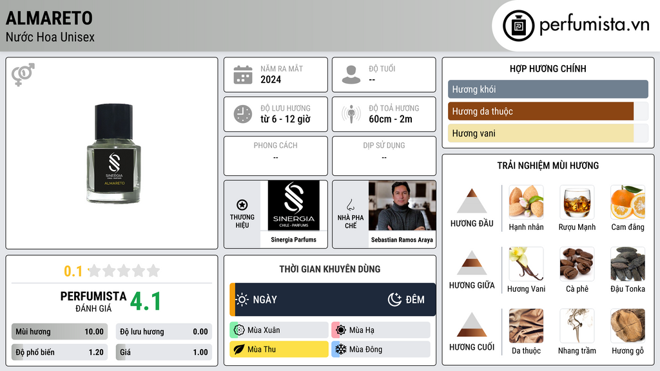Click the sillage icon beside Độ toả hương
This screenshot has width=660, height=371.
tap(351, 114)
